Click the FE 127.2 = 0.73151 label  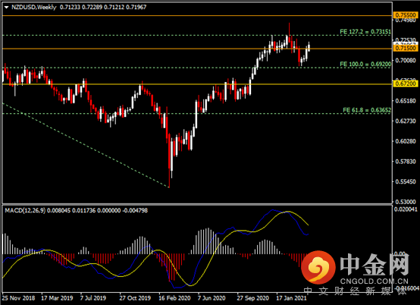tap(365, 32)
